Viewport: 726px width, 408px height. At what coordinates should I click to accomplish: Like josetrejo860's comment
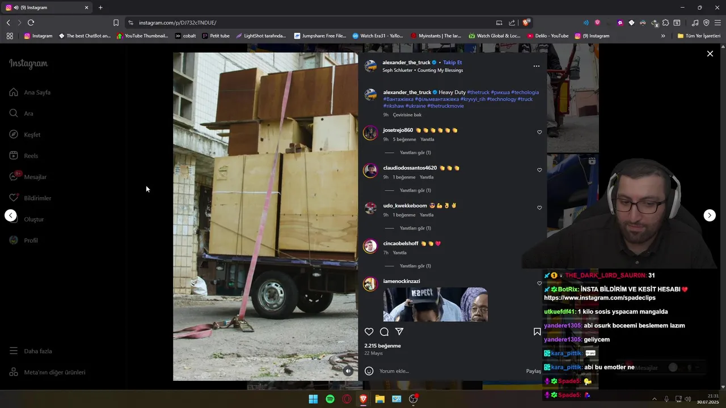(x=539, y=132)
